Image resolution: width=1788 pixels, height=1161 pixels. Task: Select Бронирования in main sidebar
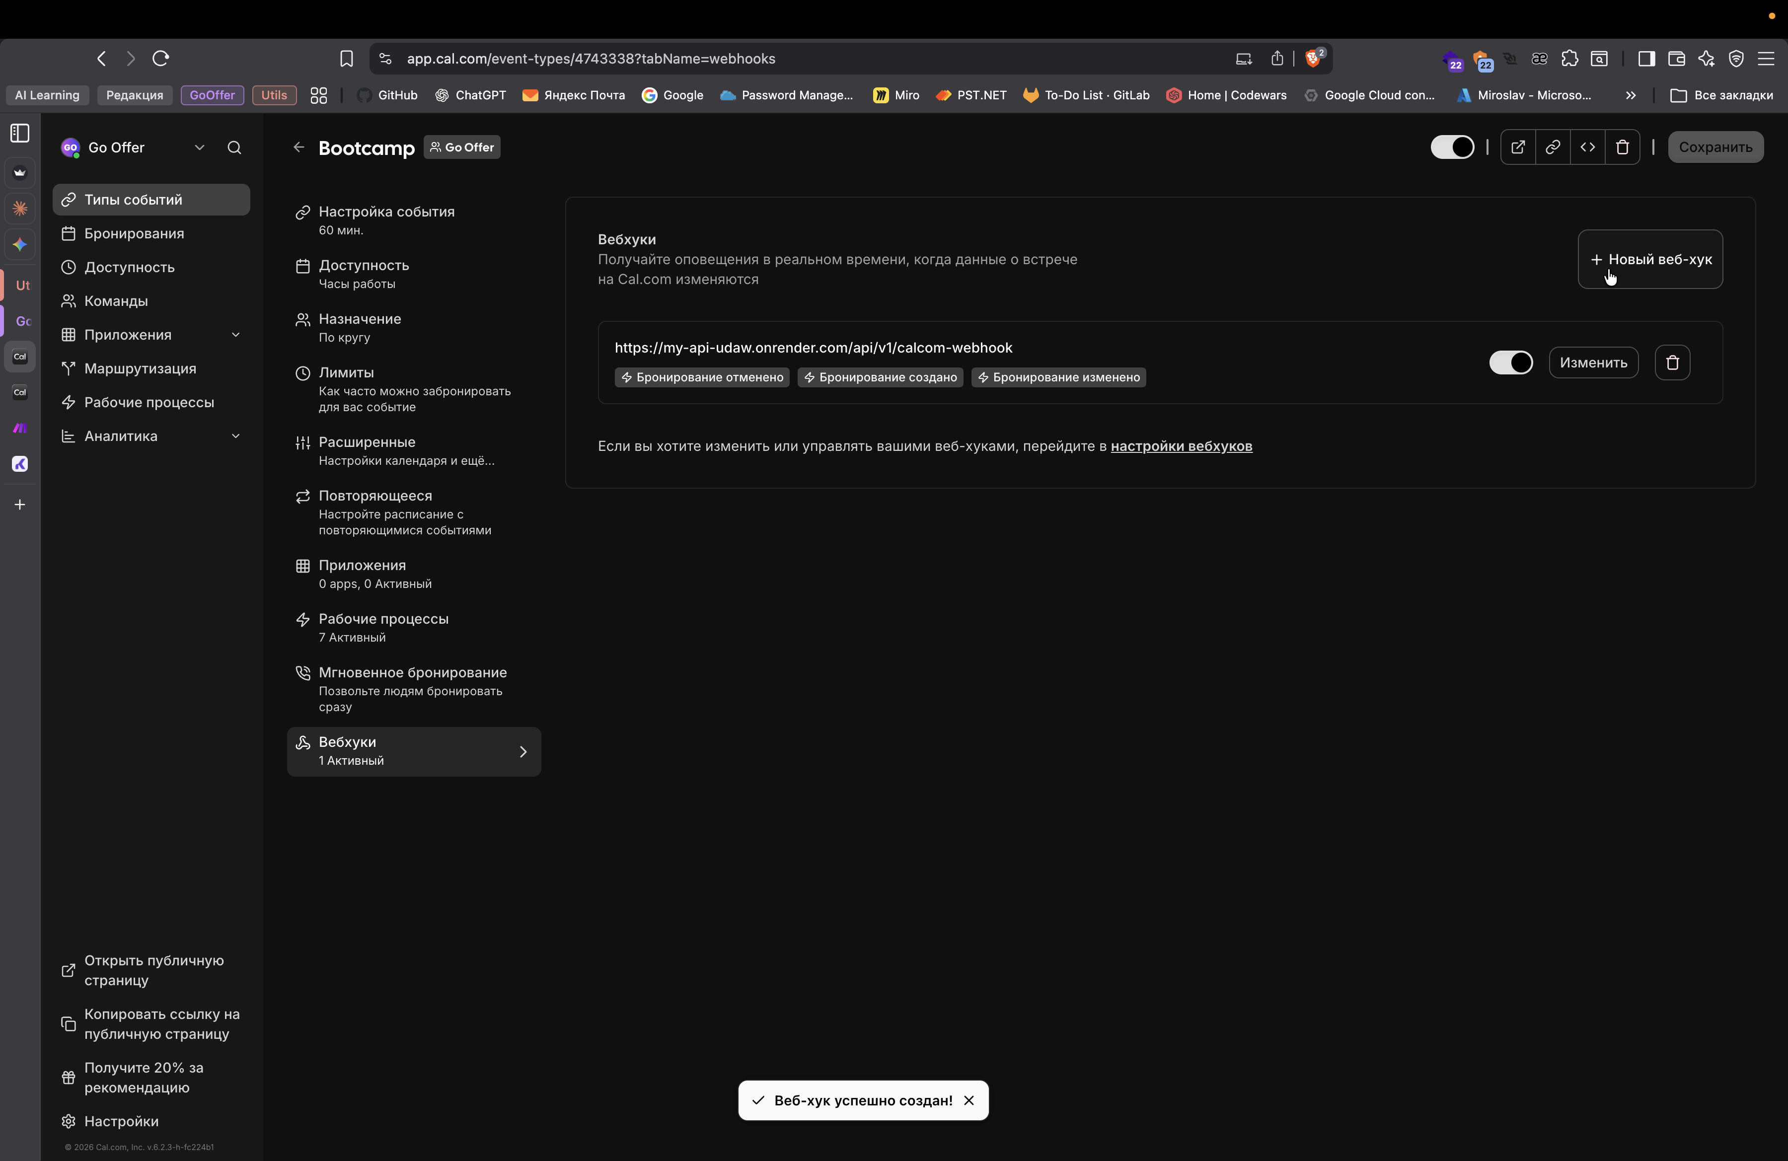click(x=134, y=233)
